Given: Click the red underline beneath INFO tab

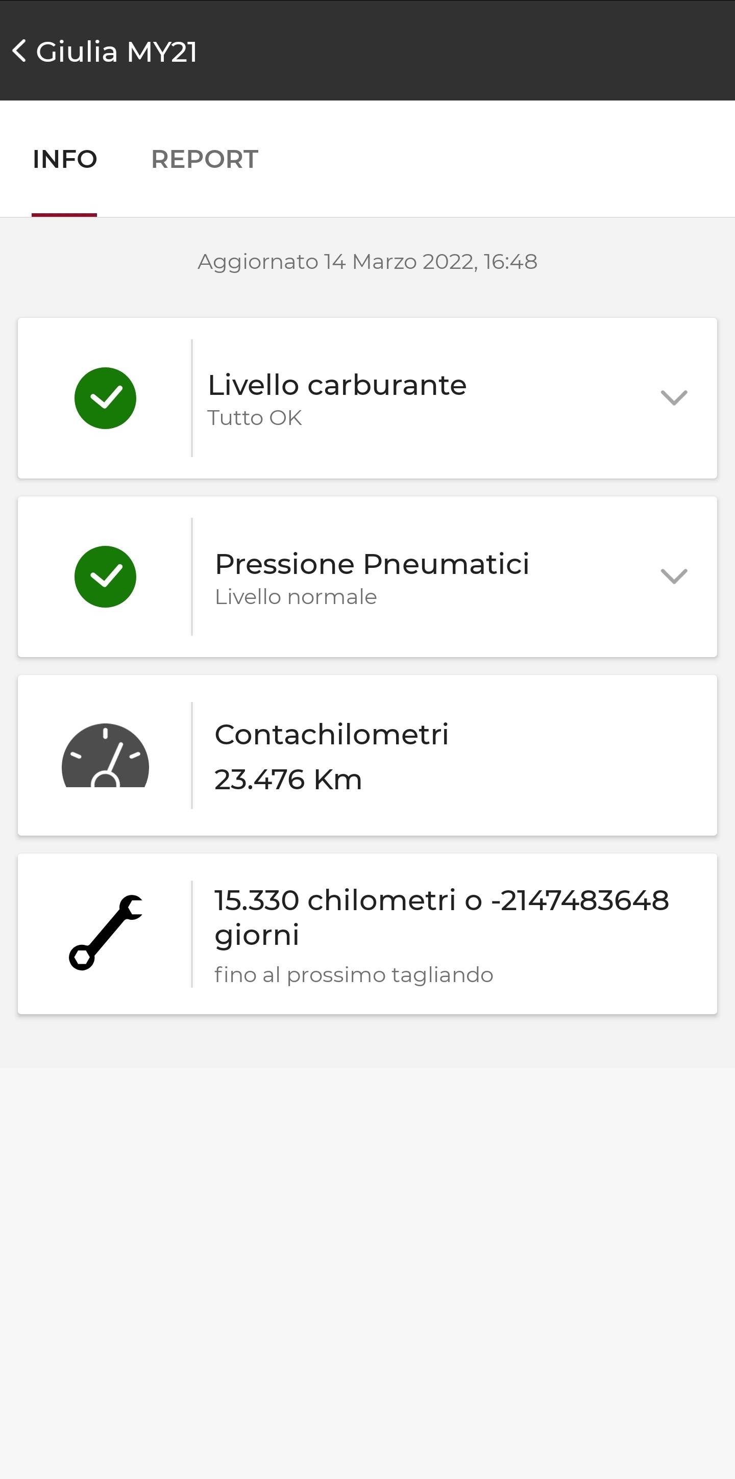Looking at the screenshot, I should point(64,215).
